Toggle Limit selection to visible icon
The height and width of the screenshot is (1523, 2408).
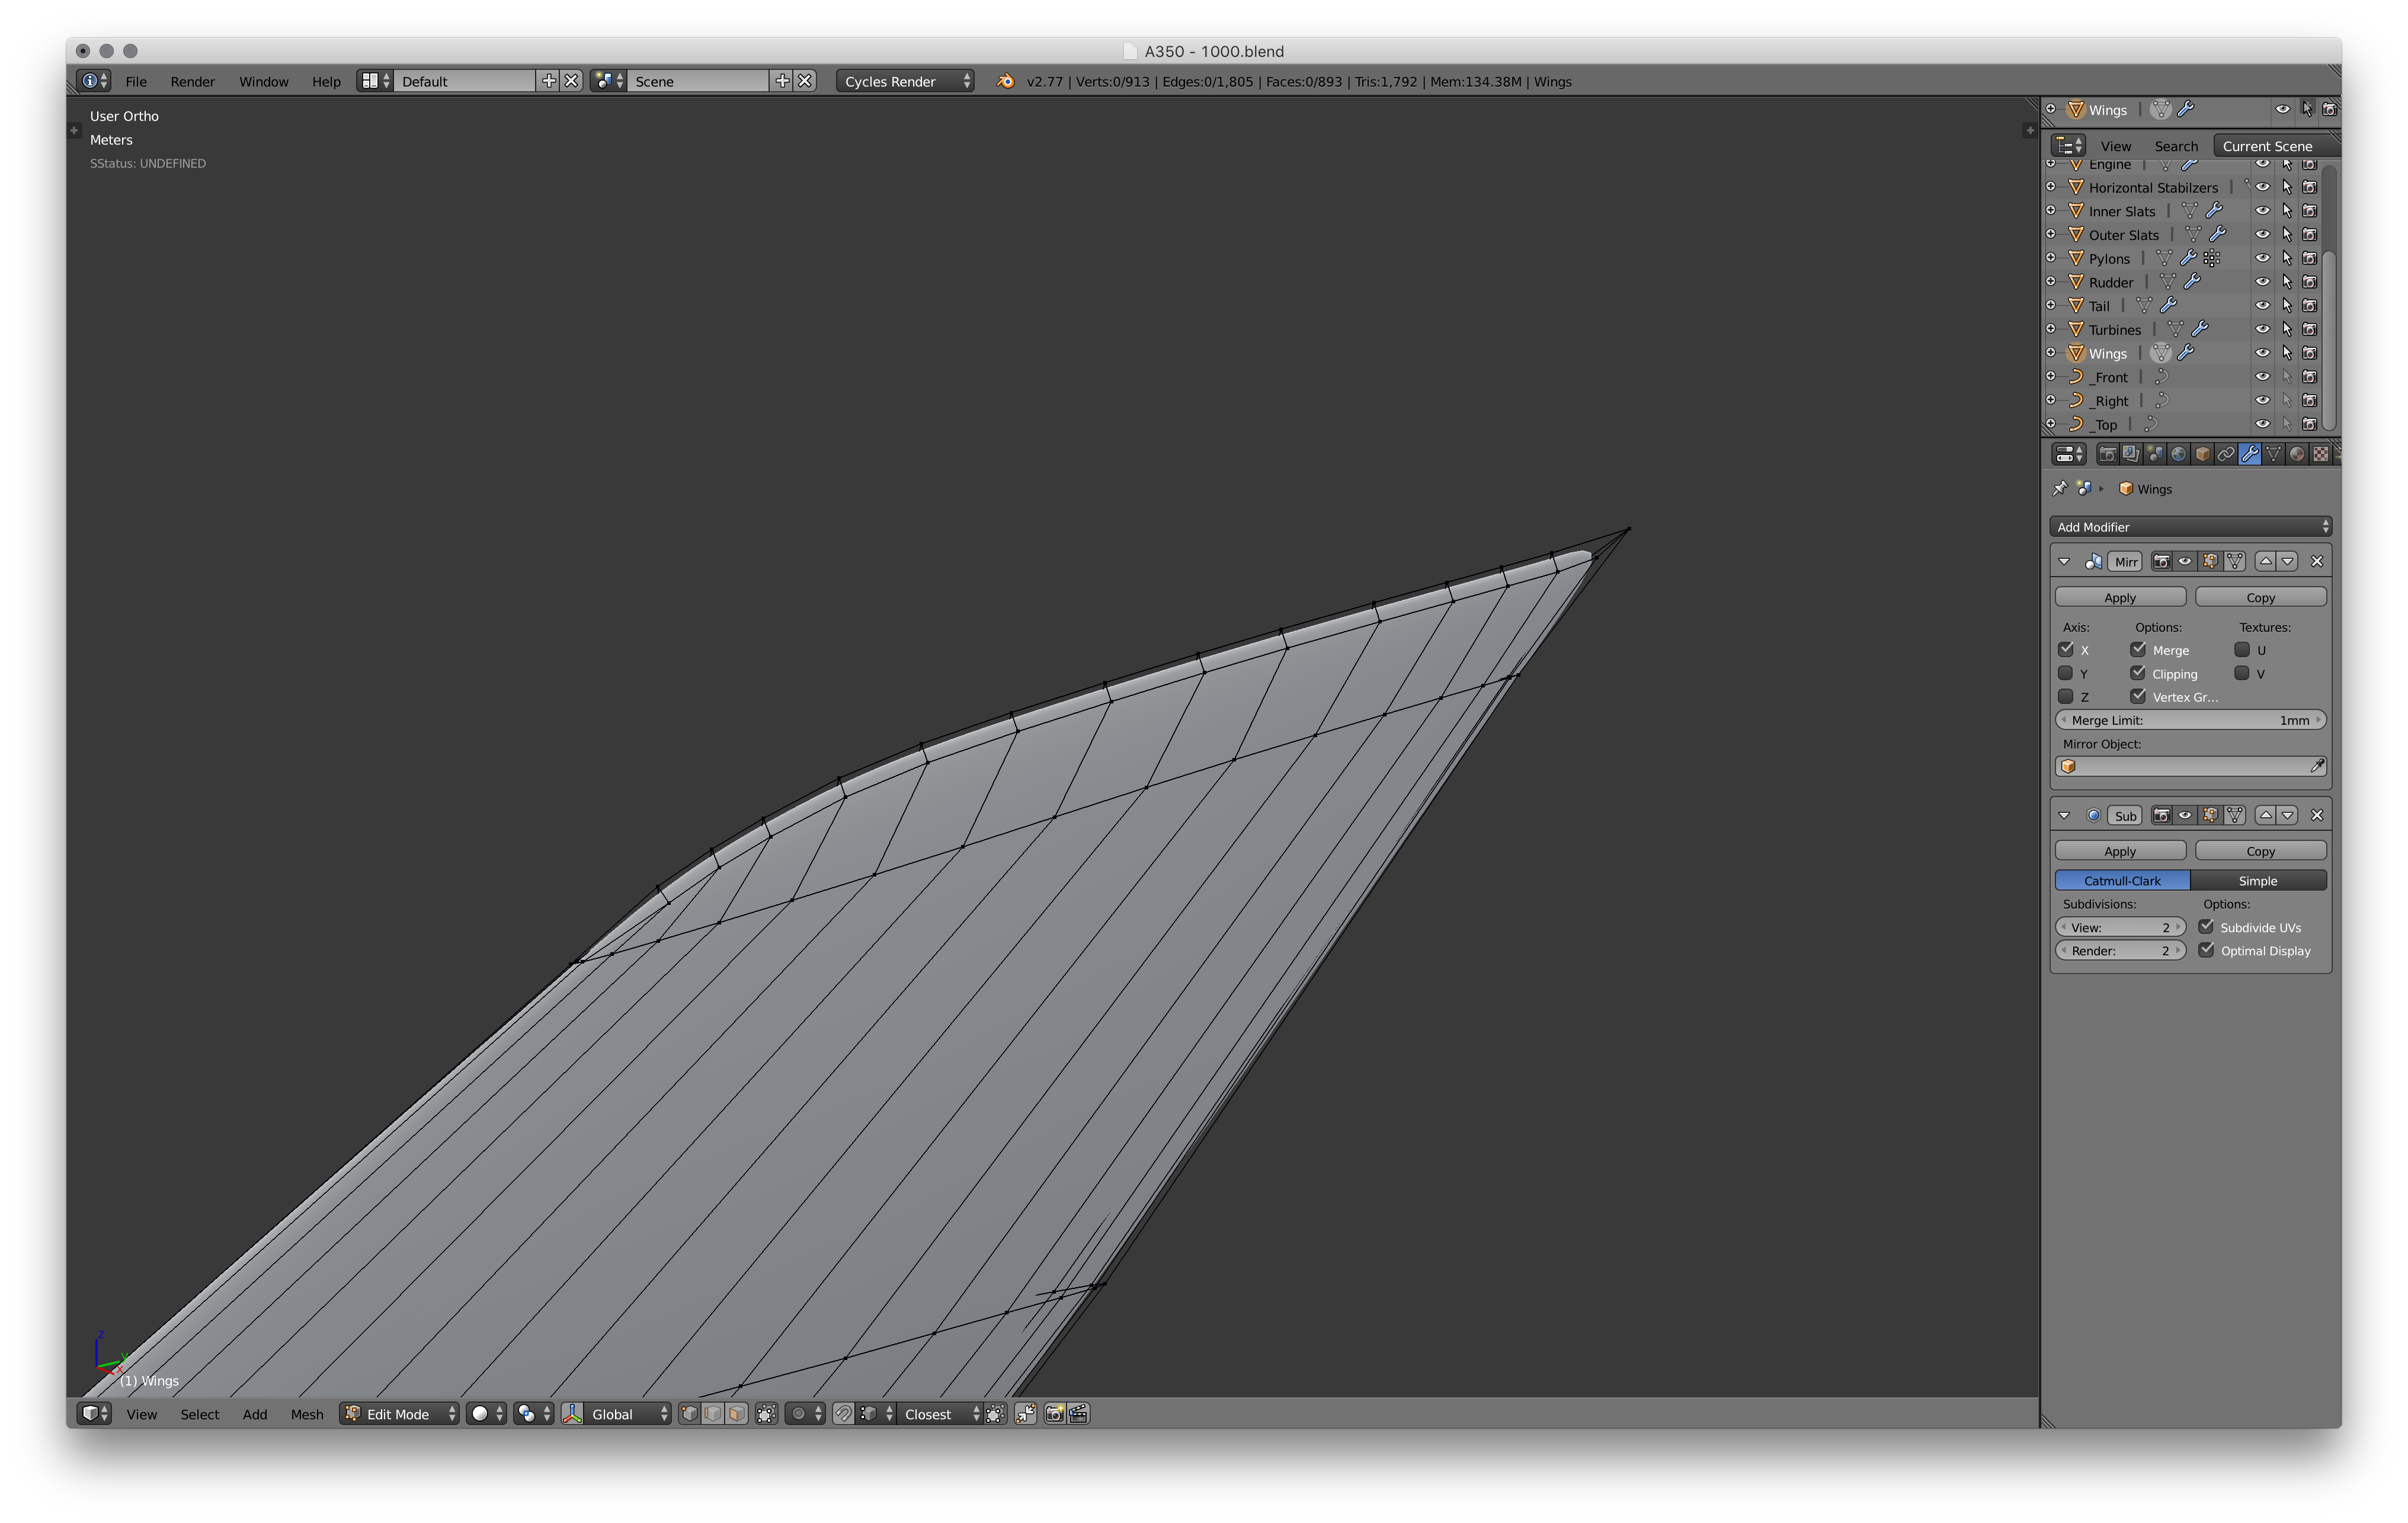click(x=766, y=1413)
